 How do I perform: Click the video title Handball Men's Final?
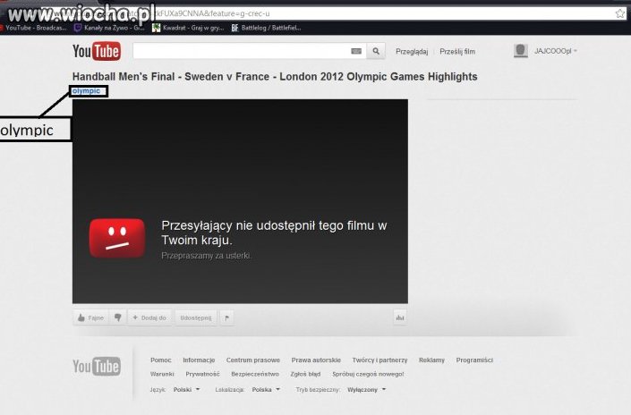pyautogui.click(x=275, y=76)
